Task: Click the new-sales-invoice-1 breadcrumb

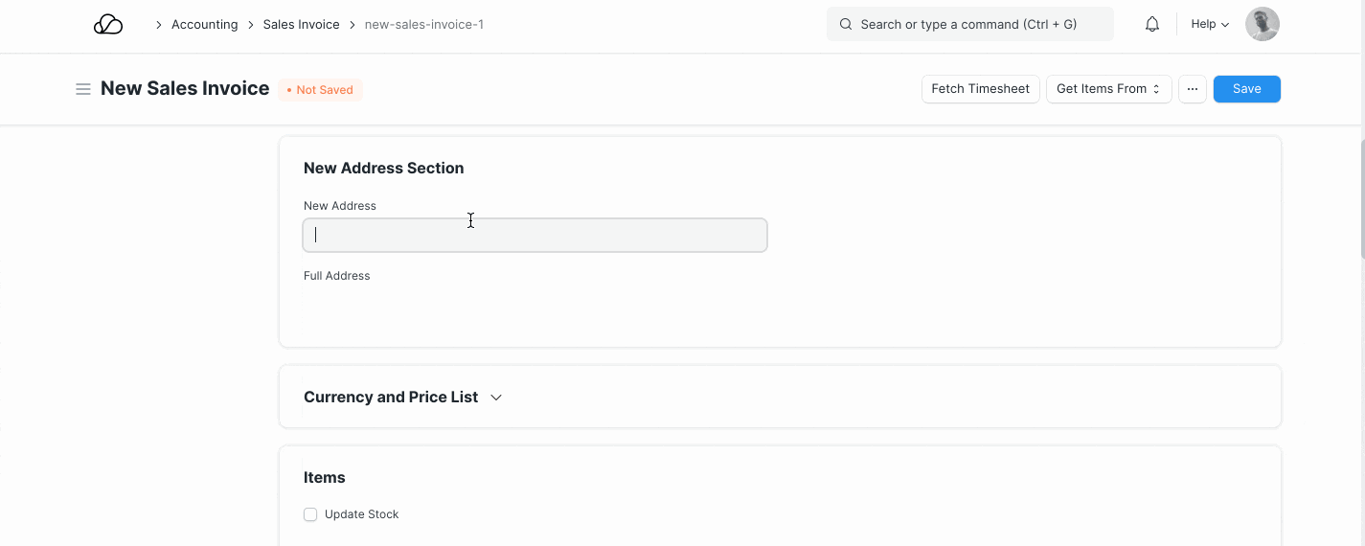Action: click(423, 25)
